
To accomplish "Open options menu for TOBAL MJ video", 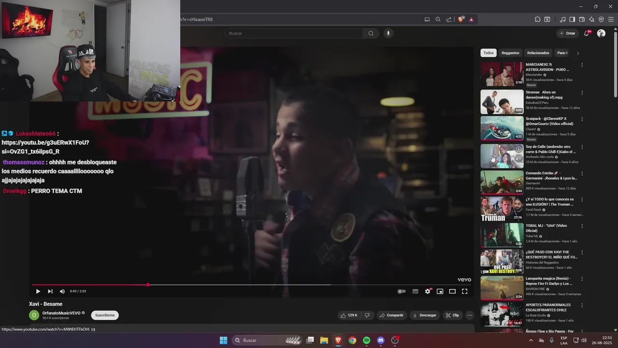I will [x=582, y=226].
